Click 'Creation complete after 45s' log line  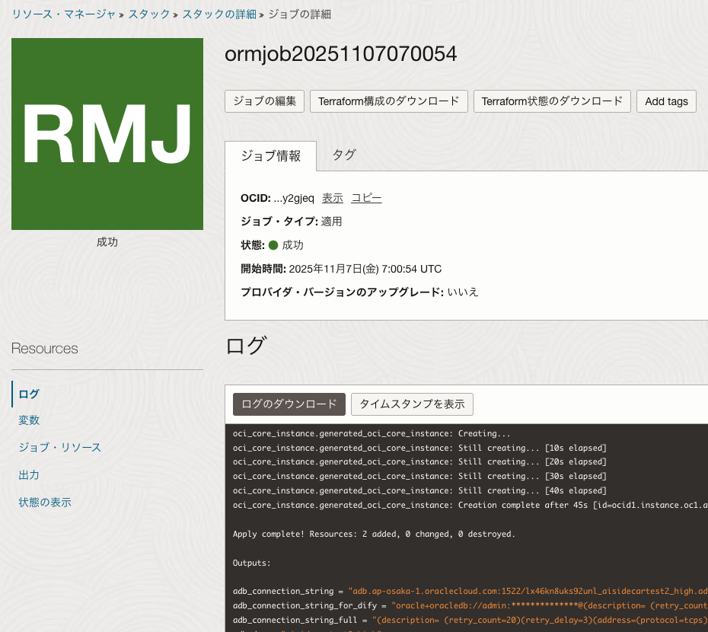tap(470, 505)
